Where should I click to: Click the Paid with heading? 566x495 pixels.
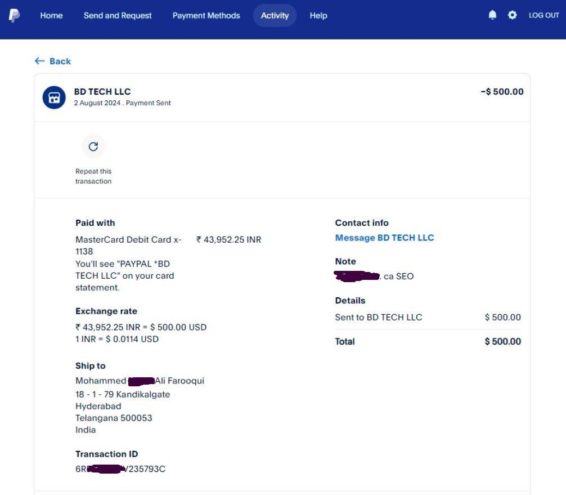[x=95, y=223]
